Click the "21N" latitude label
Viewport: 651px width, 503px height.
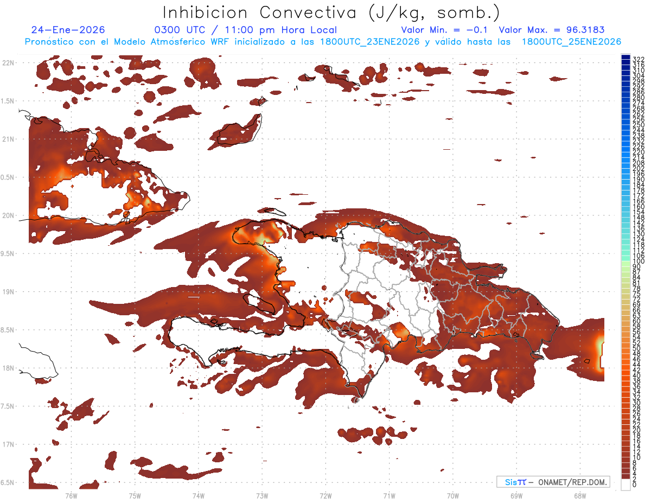8,139
